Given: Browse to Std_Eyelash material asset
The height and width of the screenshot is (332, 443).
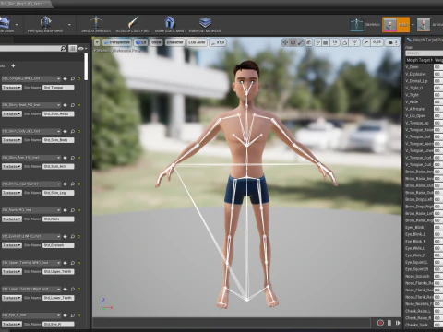Looking at the screenshot, I should click(73, 236).
